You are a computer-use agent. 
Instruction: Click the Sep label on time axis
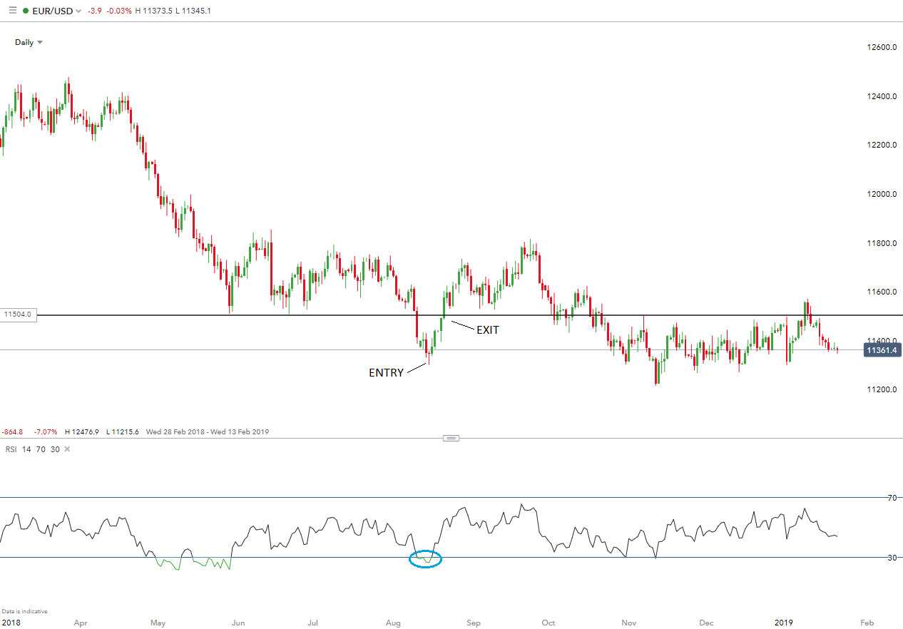(473, 623)
